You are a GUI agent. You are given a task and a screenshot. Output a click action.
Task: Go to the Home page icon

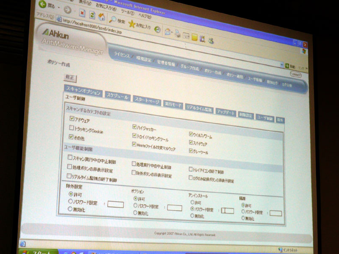click(x=102, y=17)
